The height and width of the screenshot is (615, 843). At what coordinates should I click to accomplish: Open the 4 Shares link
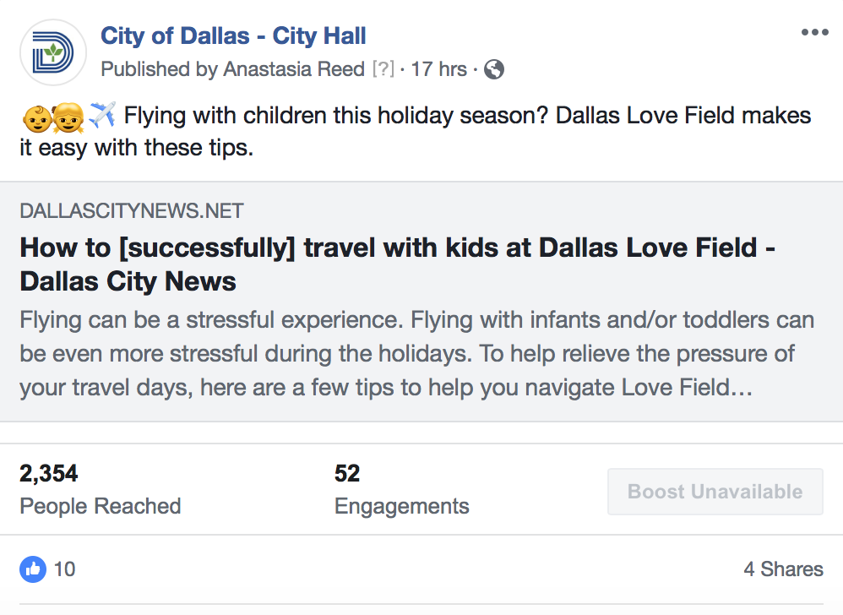coord(783,569)
